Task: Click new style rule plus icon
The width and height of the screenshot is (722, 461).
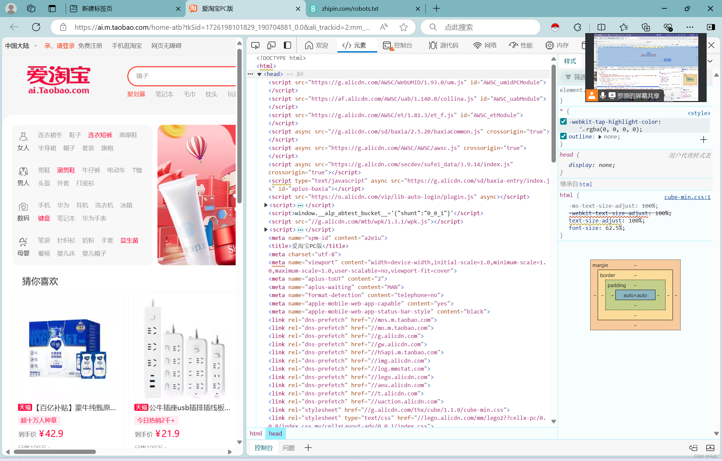Action: (704, 140)
